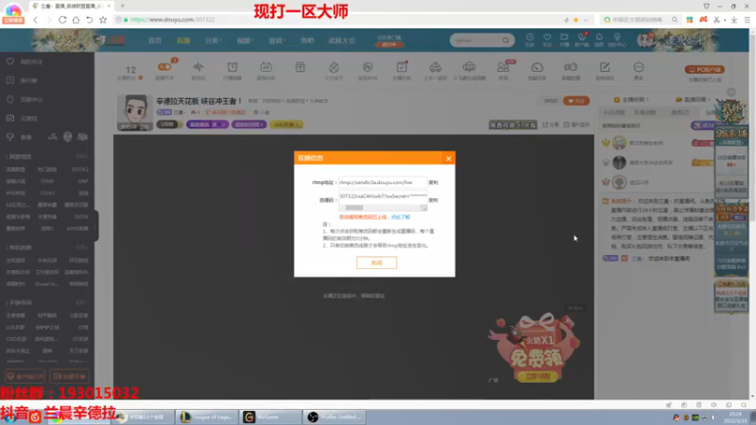Collapse the left sidebar with arrow handle

[x=95, y=227]
